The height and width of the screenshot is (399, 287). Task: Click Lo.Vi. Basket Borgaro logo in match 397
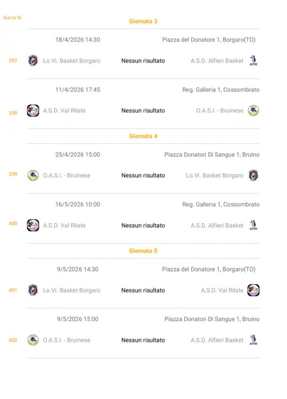point(33,61)
